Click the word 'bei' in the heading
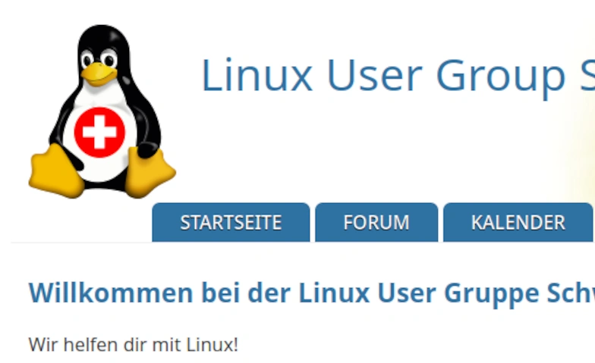Screen dimensions: 595x363 tap(221, 293)
